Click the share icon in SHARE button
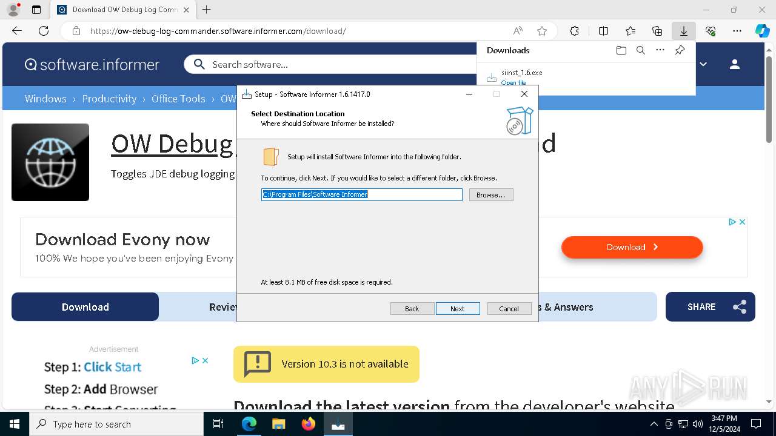Image resolution: width=776 pixels, height=436 pixels. coord(740,307)
